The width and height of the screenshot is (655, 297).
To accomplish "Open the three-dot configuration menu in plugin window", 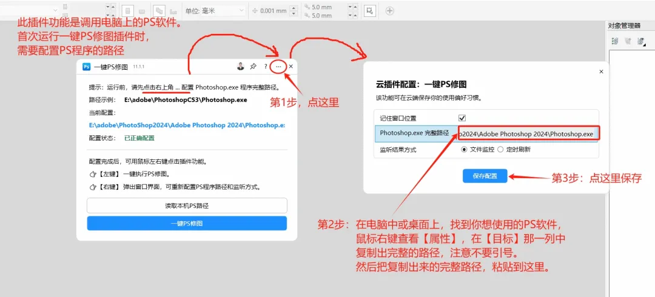I will [x=278, y=67].
